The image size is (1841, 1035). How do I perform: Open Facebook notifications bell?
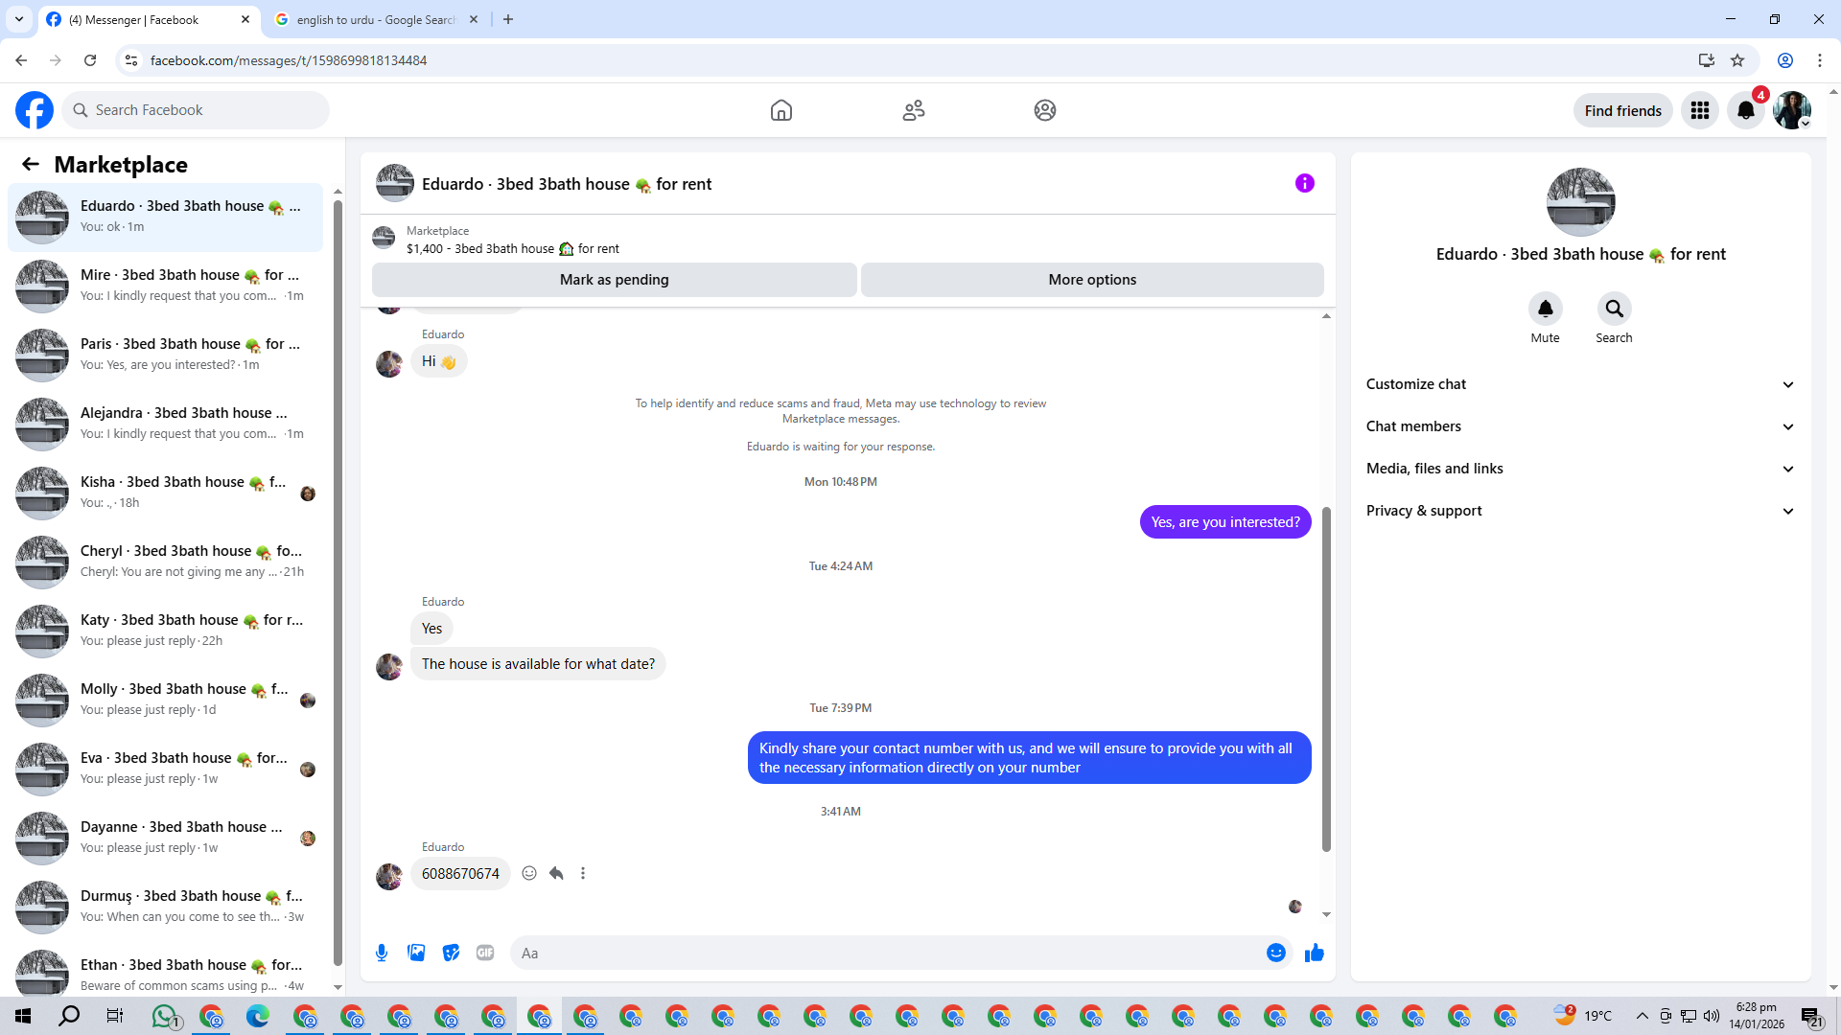[x=1745, y=110]
